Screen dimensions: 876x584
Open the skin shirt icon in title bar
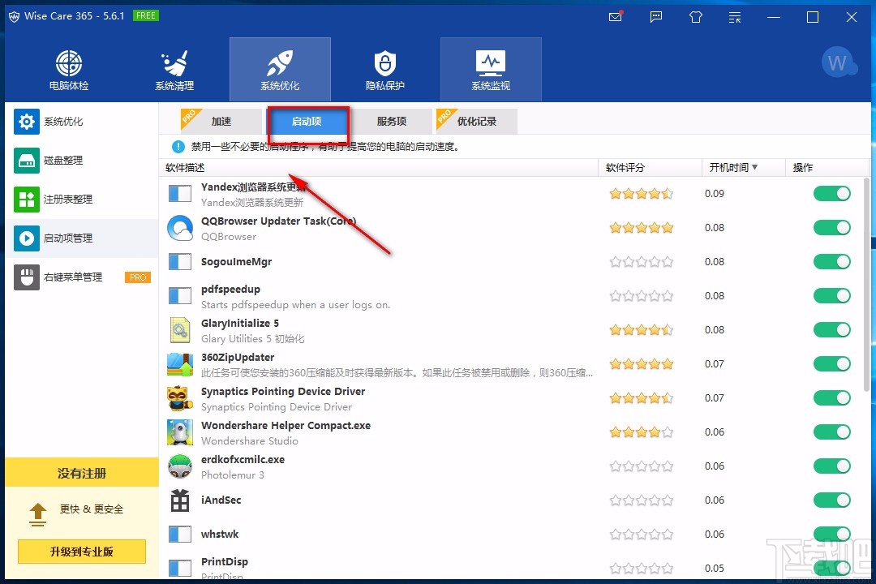tap(696, 17)
